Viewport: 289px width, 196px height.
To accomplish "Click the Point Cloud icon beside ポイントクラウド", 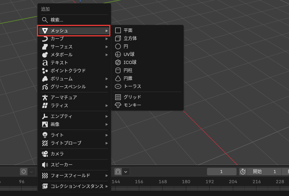I will click(45, 71).
